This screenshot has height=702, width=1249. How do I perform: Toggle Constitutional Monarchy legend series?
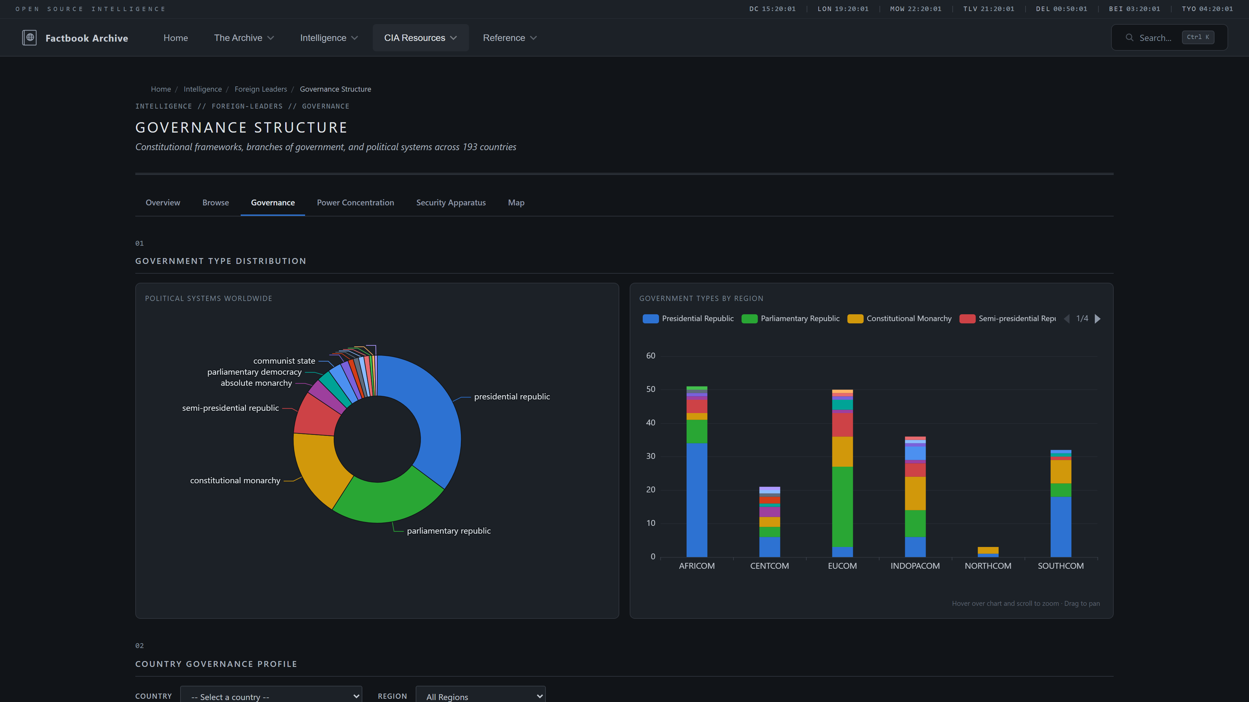coord(899,319)
